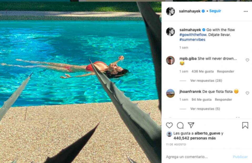Image resolution: width=252 pixels, height=163 pixels.
Task: Open mpb.giba commenter avatar
Action: 170,60
